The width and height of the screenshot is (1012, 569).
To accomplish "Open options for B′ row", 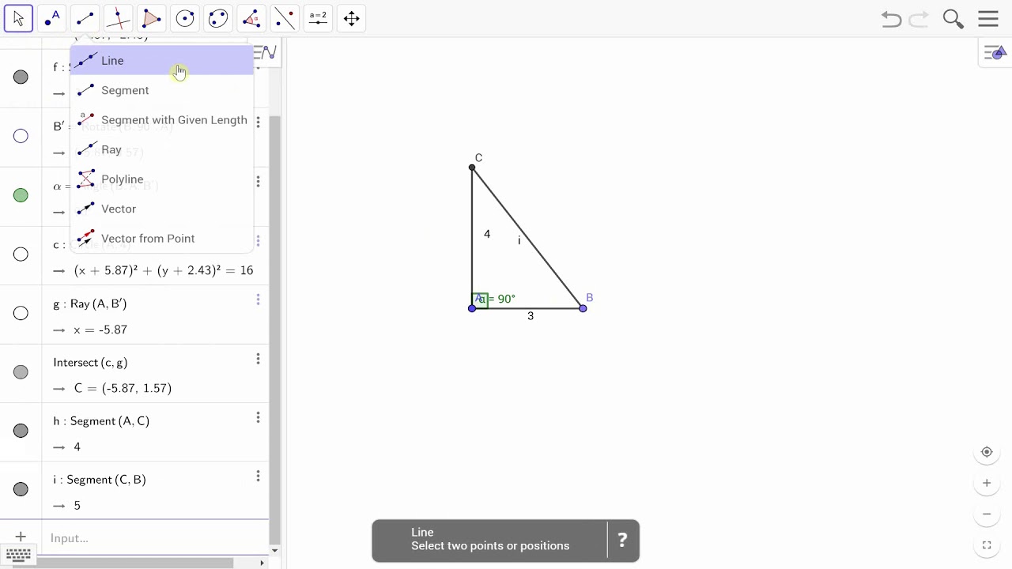I will coord(258,123).
